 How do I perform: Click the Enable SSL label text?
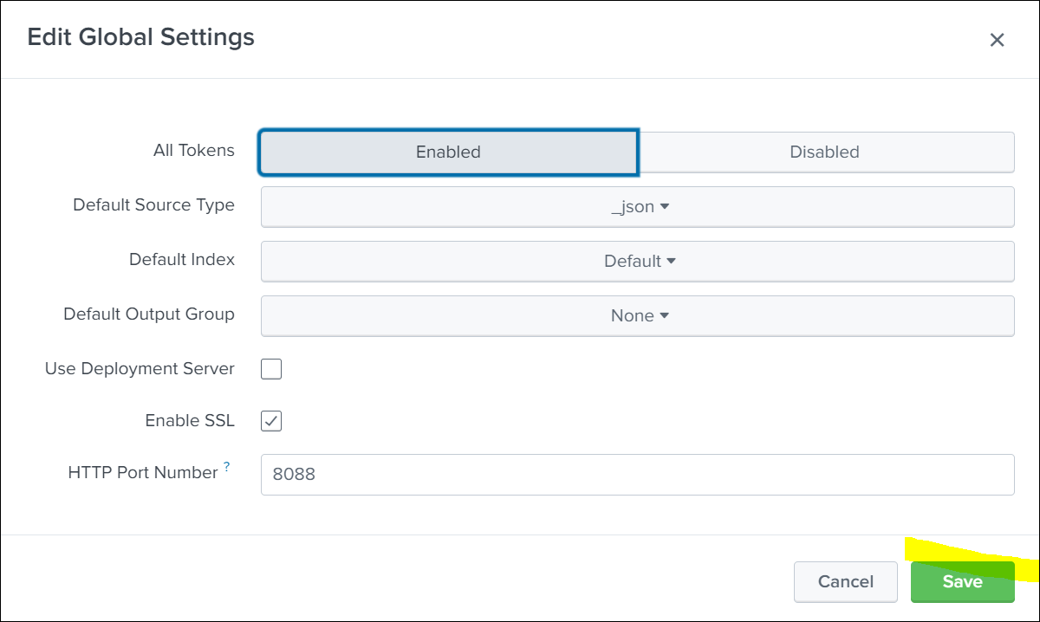[190, 421]
